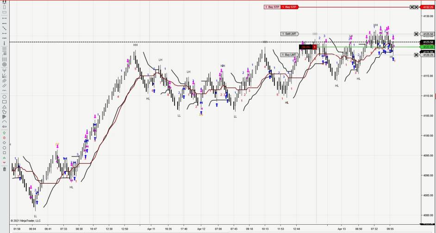
Task: Select the Fibonacci Retracements tool
Action: coord(5,49)
